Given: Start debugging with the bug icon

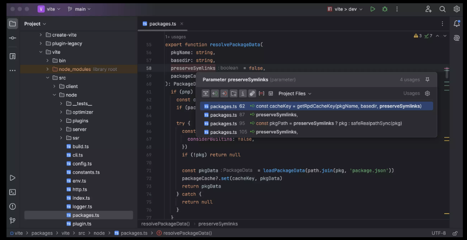Looking at the screenshot, I should (385, 9).
